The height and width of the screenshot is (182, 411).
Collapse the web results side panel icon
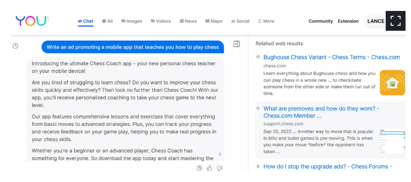(236, 44)
